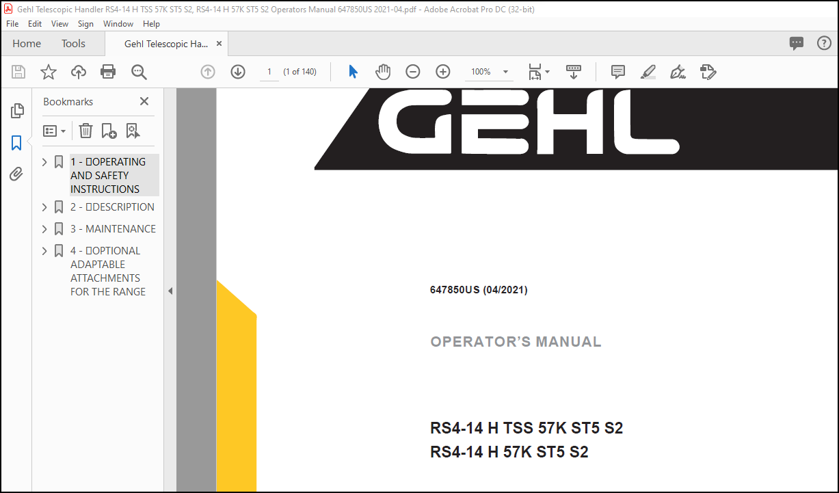This screenshot has width=839, height=493.
Task: Go to next page arrow
Action: point(238,72)
